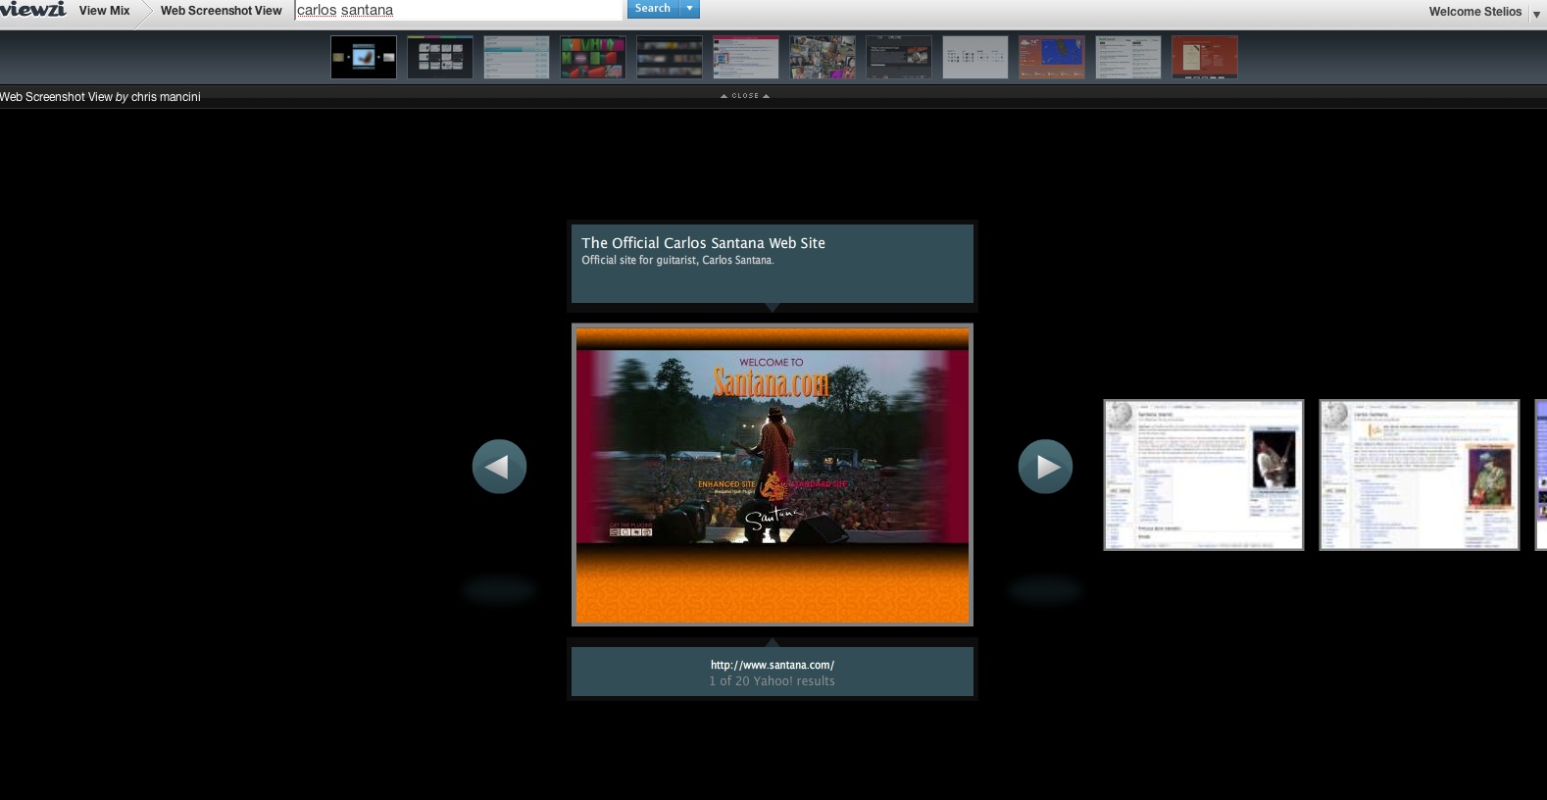Open the Welcome Stelios user dropdown arrow
Image resolution: width=1547 pixels, height=800 pixels.
(1536, 14)
